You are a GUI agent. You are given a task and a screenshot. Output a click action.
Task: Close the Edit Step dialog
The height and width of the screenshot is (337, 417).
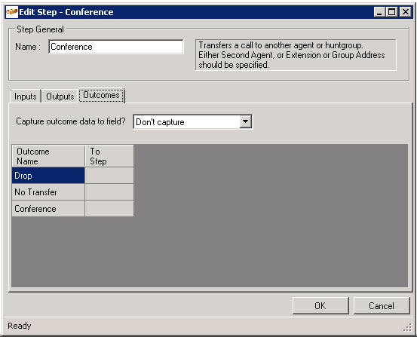(x=406, y=12)
